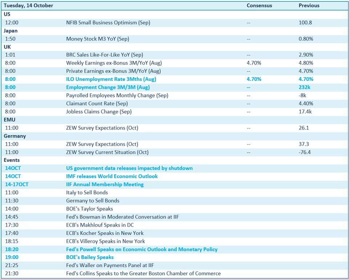
Task: Click the 'Tuesday, 14 October' date header
Action: tap(28, 6)
